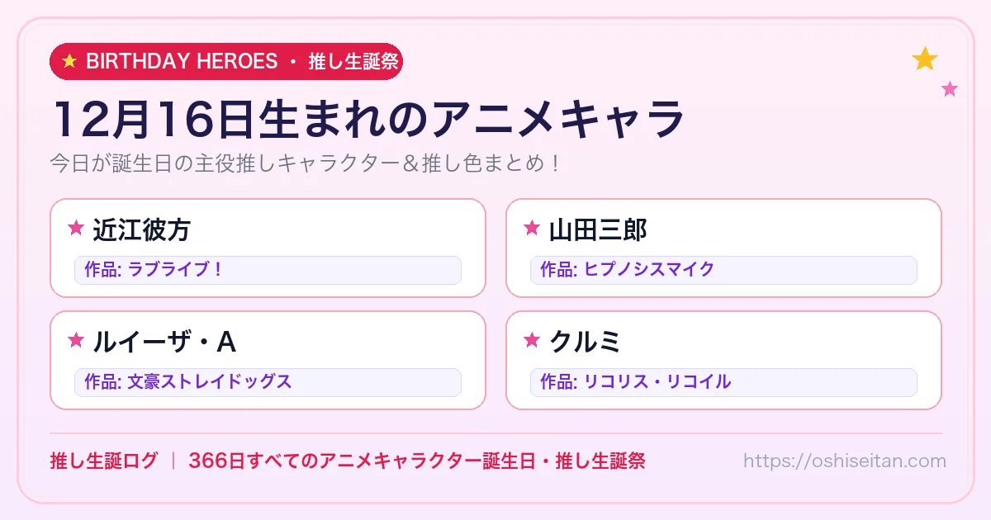Image resolution: width=991 pixels, height=520 pixels.
Task: Click the 12月16日生まれのアニメキャラ heading
Action: 368,119
